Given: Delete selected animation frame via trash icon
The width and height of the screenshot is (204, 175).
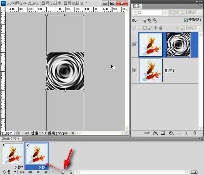Looking at the screenshot, I should 71,172.
